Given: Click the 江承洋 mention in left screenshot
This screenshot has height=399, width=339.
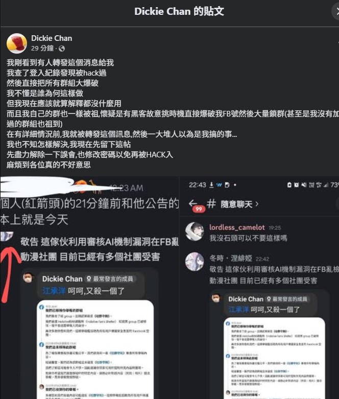Looking at the screenshot, I should point(54,291).
